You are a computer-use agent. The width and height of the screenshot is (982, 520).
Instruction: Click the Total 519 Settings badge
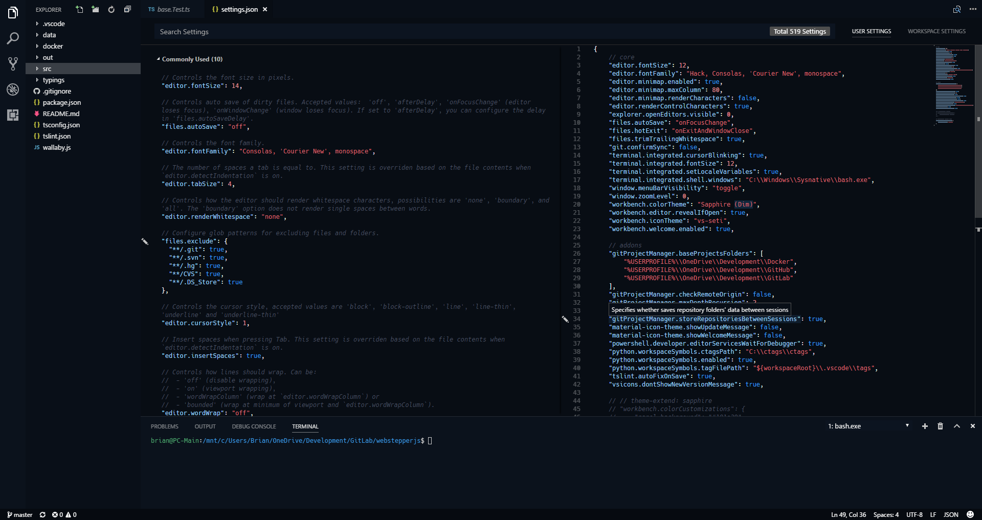(x=799, y=32)
